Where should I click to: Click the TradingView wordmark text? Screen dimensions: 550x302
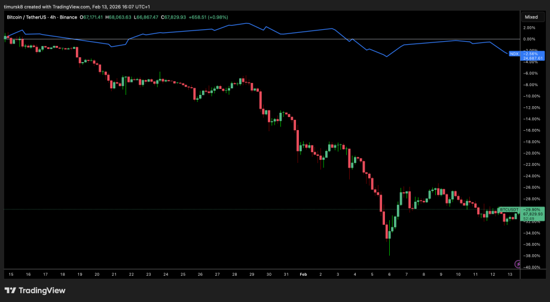[x=42, y=291]
